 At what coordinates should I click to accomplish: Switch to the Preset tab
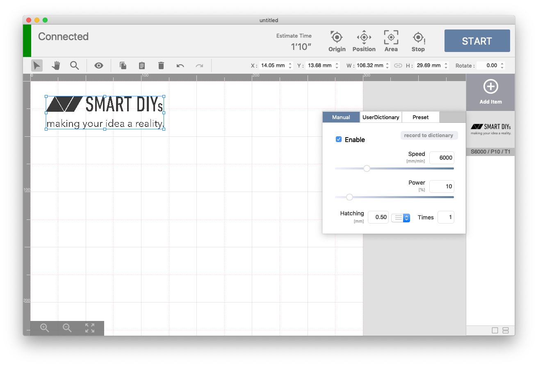[x=421, y=117]
